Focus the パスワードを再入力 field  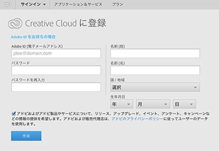click(56, 87)
